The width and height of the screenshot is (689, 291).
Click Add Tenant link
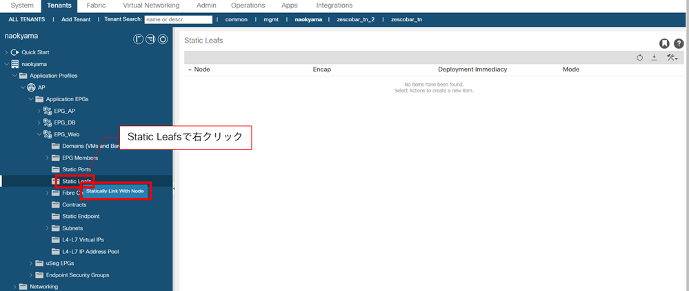click(76, 20)
